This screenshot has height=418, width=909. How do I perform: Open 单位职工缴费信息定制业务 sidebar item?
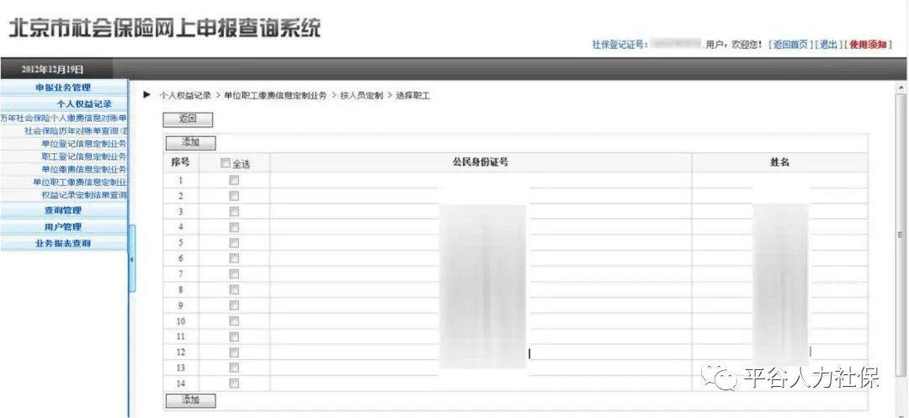(x=80, y=182)
